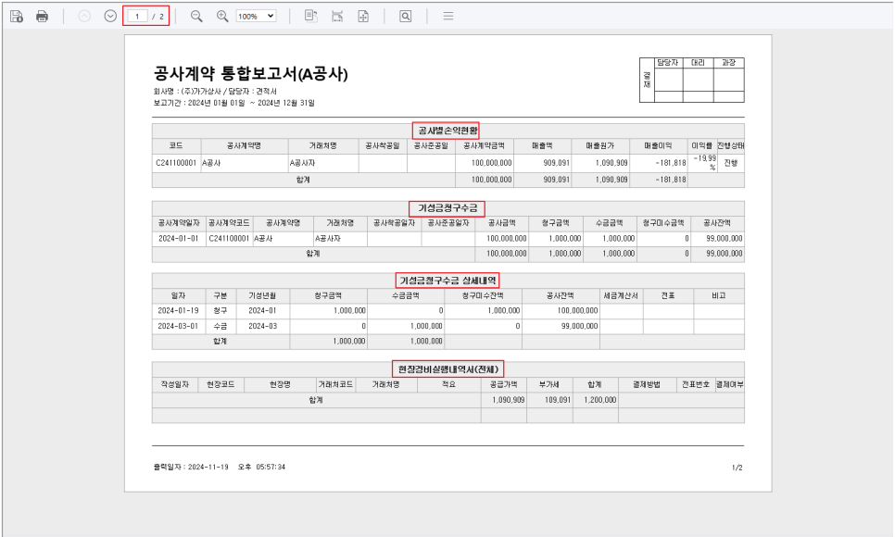Click the 현장코드 column header
895x537 pixels.
pos(221,384)
